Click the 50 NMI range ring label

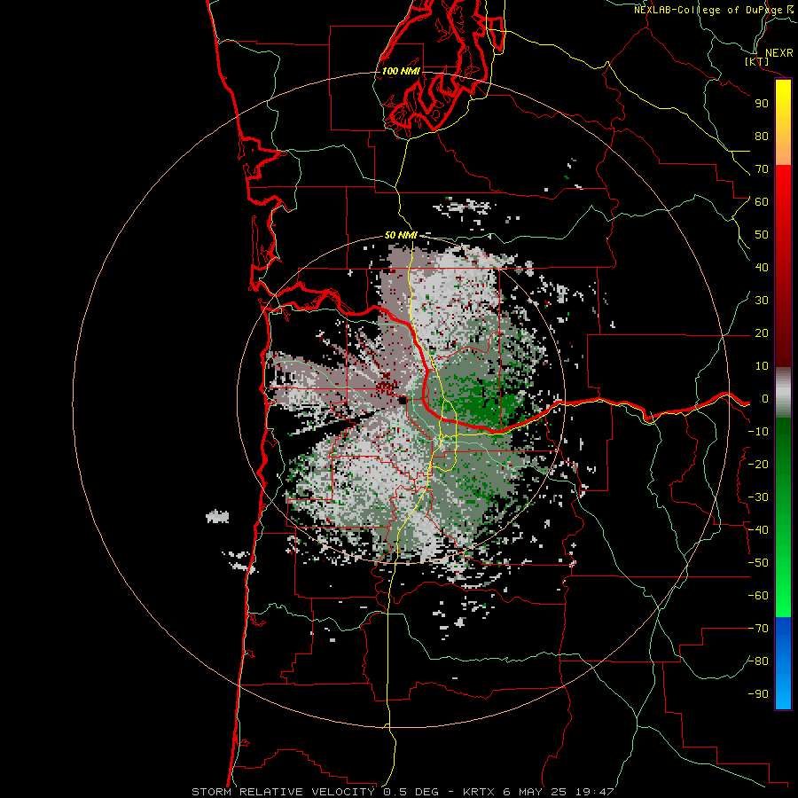401,235
